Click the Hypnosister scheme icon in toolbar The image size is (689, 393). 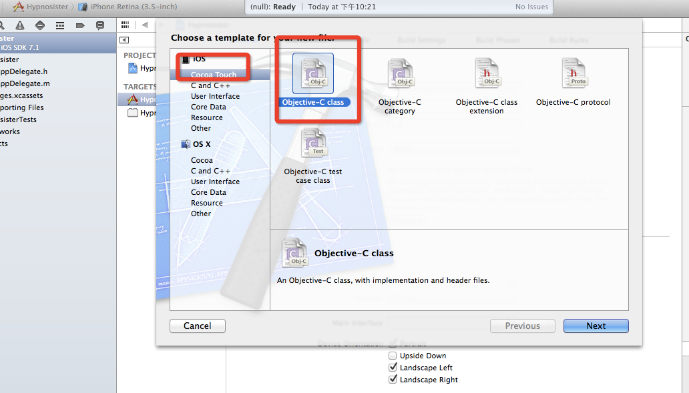click(19, 7)
